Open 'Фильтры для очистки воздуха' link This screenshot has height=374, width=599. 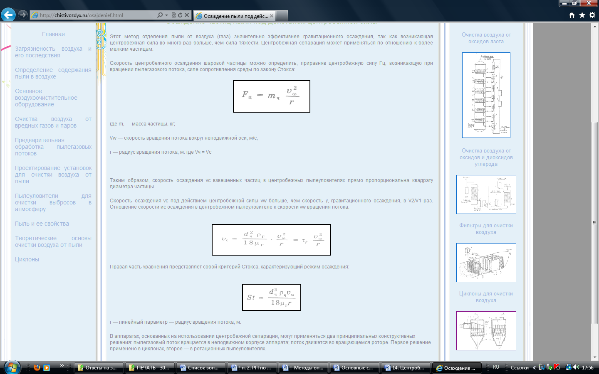tap(486, 229)
